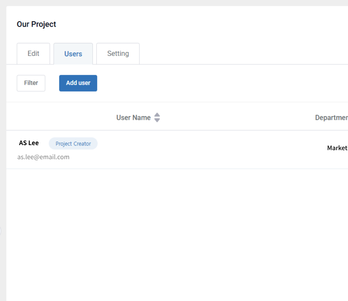Click blank space between Filter and Add user
The width and height of the screenshot is (348, 301).
[52, 83]
